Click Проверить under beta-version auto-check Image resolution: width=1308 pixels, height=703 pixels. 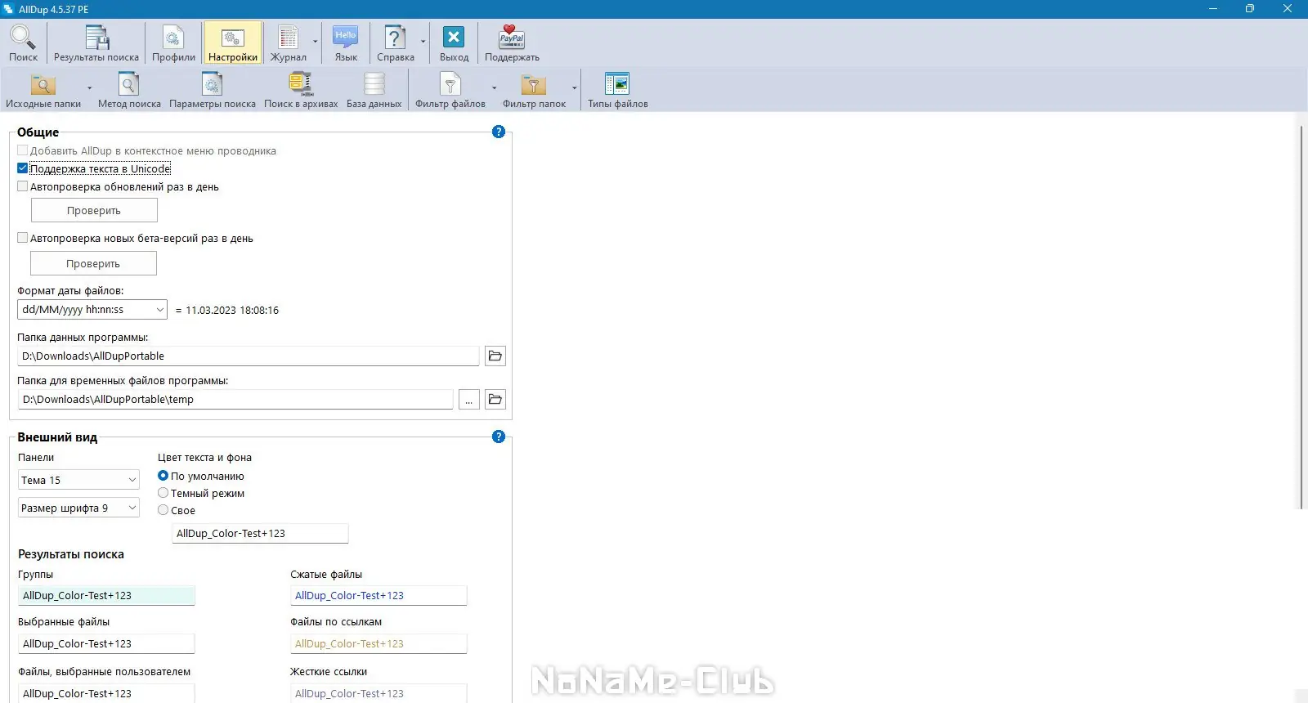(x=93, y=263)
